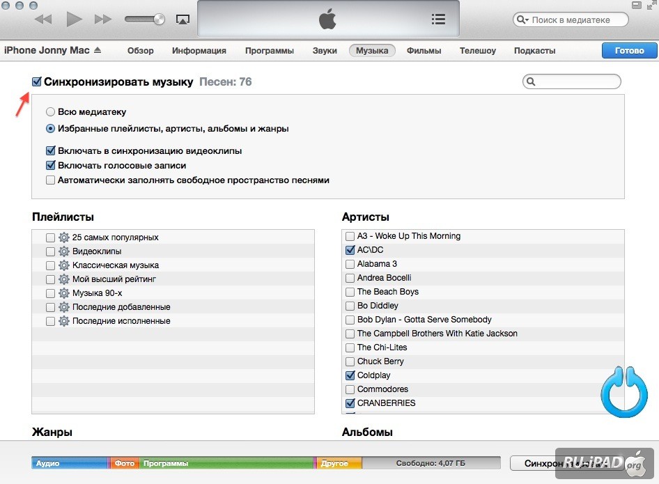Open the Up Next list icon
Viewport: 659px width, 484px height.
(x=438, y=19)
